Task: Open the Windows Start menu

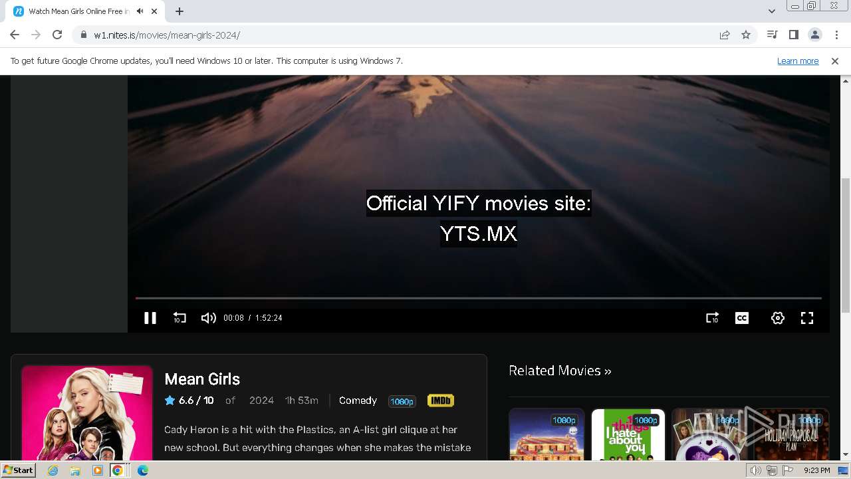Action: (x=19, y=470)
